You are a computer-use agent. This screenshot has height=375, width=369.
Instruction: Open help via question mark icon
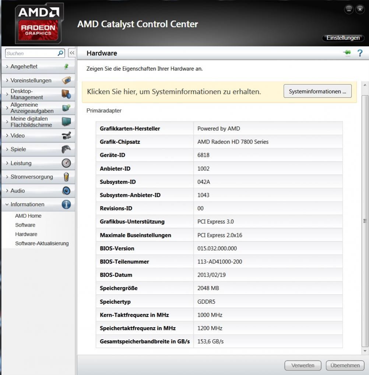[360, 53]
